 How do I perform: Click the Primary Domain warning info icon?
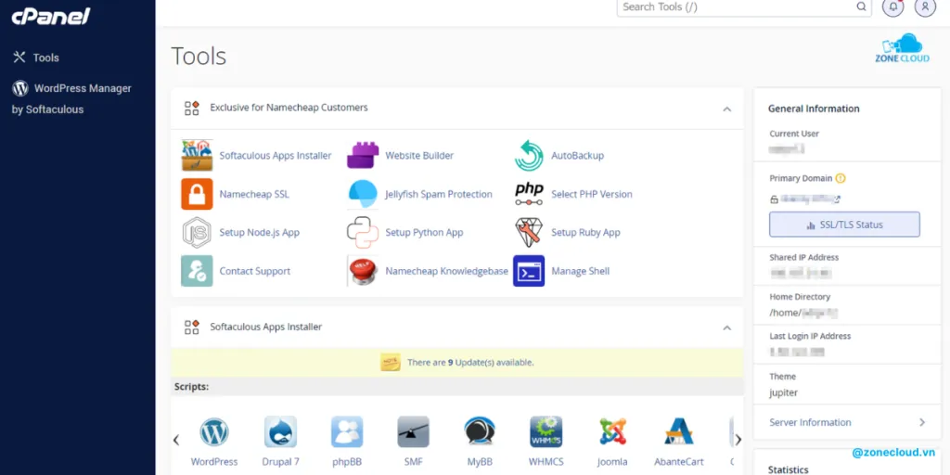point(841,178)
